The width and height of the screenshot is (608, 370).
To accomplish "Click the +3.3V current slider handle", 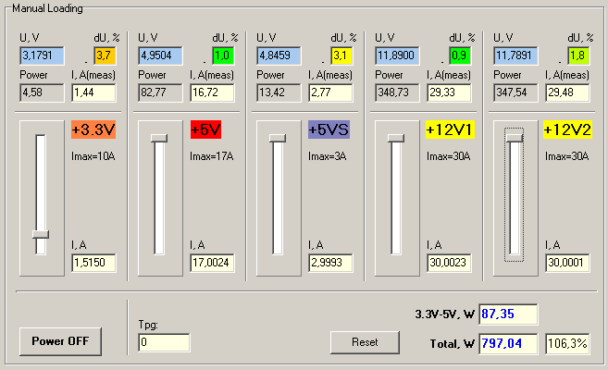I will tap(40, 235).
